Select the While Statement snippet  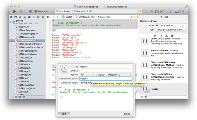[164, 53]
